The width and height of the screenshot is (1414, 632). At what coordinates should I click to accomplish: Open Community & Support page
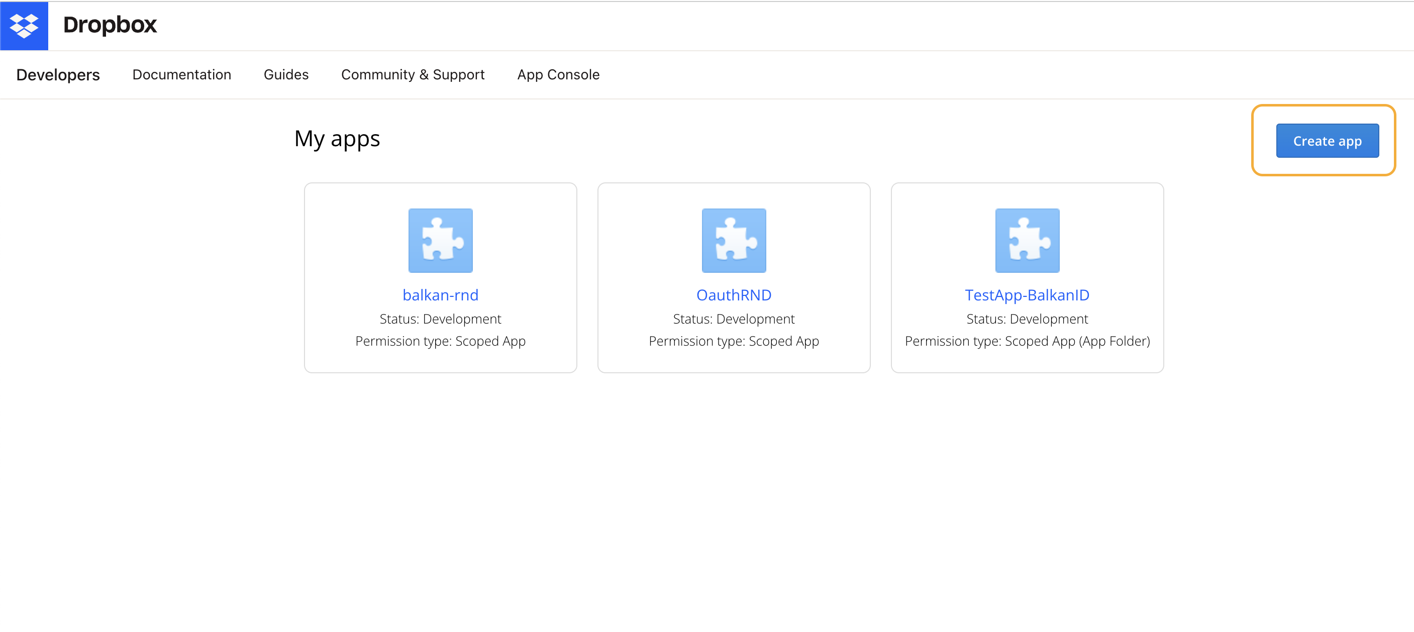(413, 75)
